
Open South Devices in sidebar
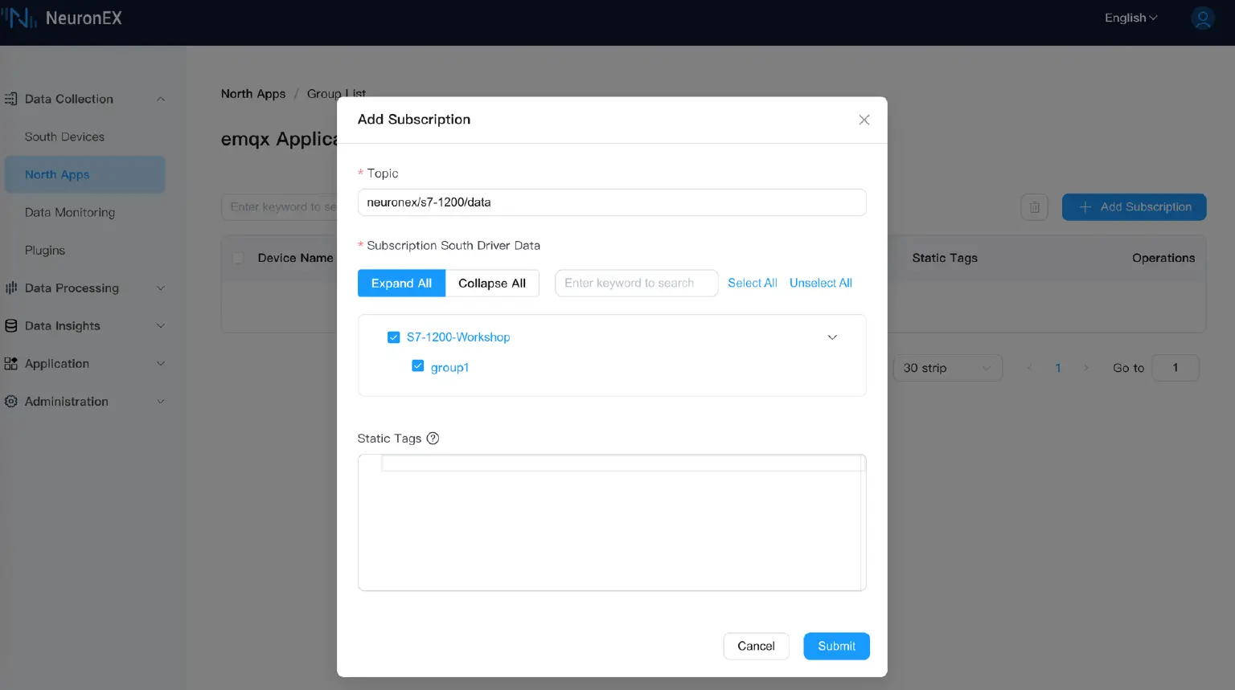point(64,137)
